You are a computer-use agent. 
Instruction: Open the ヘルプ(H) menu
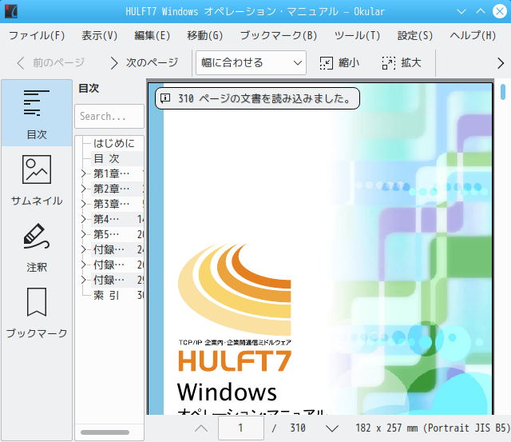click(x=473, y=35)
